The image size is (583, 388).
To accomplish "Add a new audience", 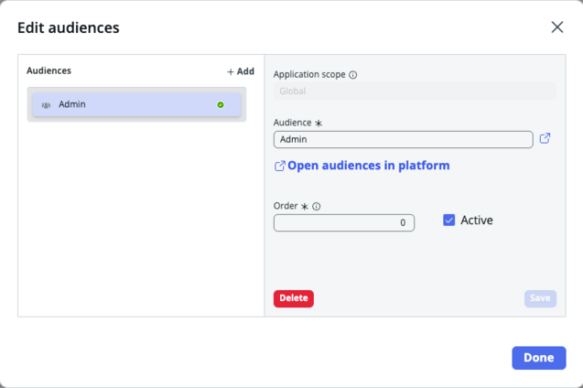I will [241, 71].
